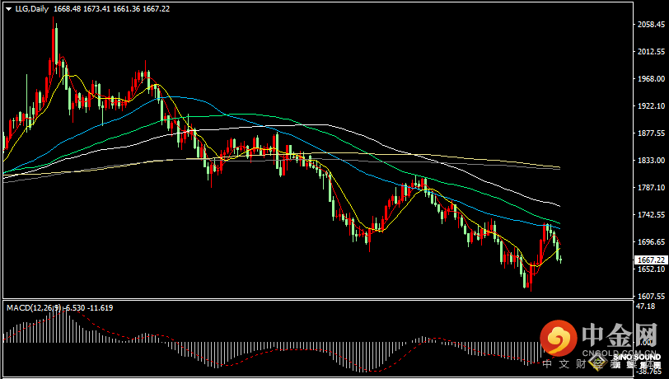Screen dimensions: 669x379
Task: Click the highlighted 1667.22 current price tag
Action: click(650, 259)
